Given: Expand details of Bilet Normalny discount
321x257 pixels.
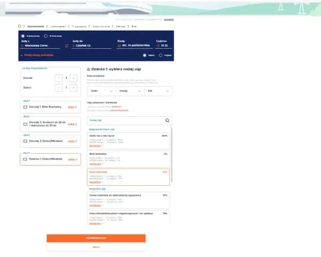Looking at the screenshot, I should pos(96,164).
